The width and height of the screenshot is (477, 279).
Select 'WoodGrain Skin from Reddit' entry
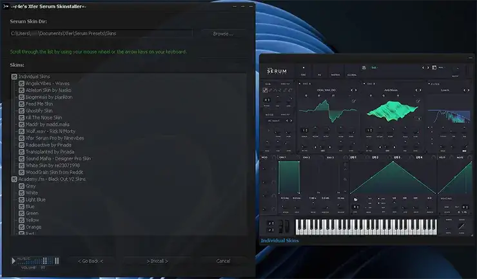(54, 172)
